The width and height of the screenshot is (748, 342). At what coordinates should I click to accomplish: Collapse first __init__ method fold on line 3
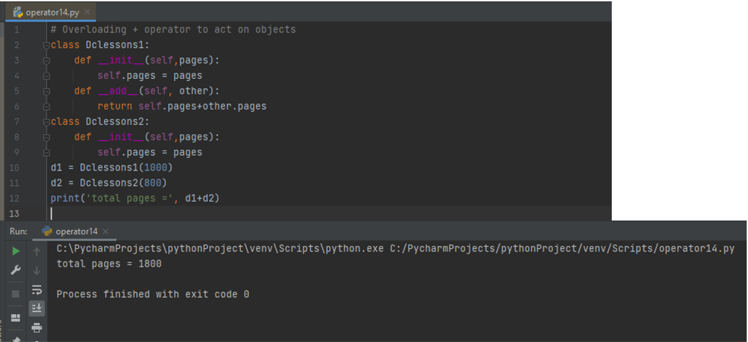[46, 60]
